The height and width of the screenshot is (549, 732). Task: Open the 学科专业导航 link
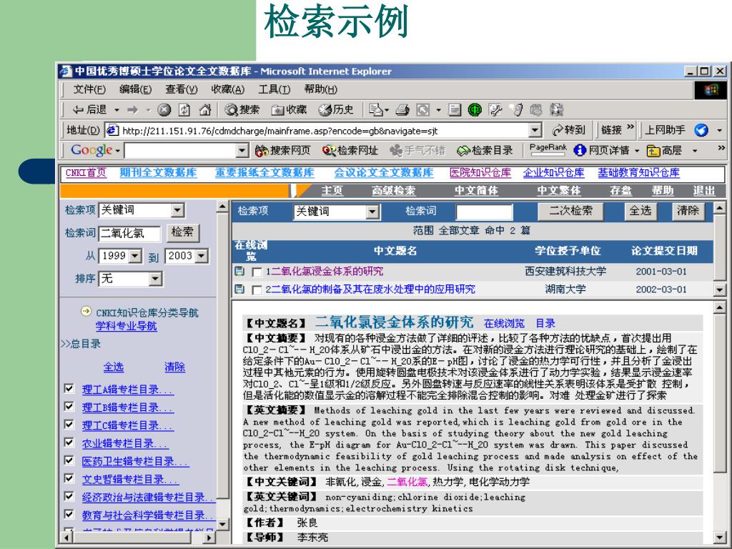click(x=126, y=326)
